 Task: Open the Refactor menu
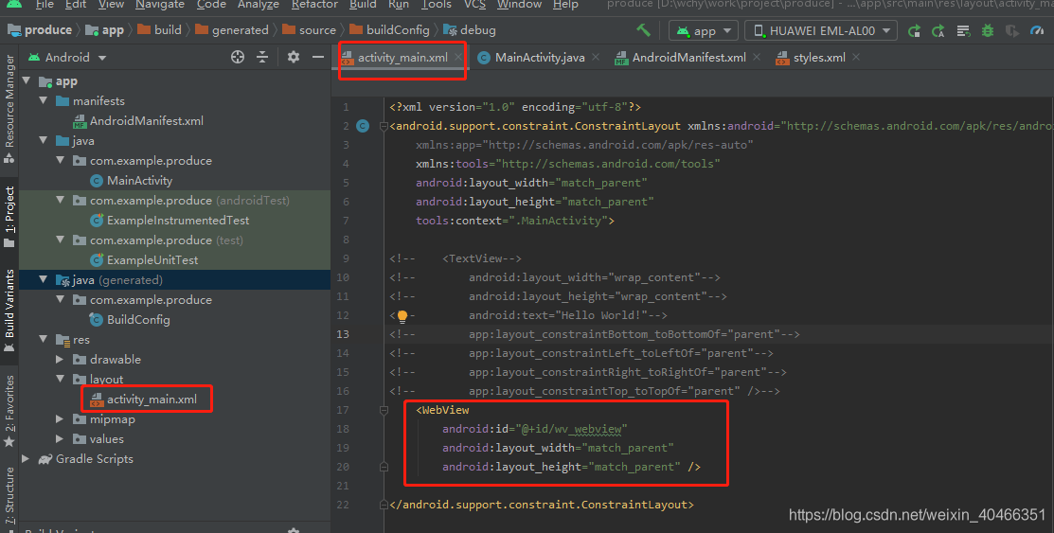pos(314,5)
